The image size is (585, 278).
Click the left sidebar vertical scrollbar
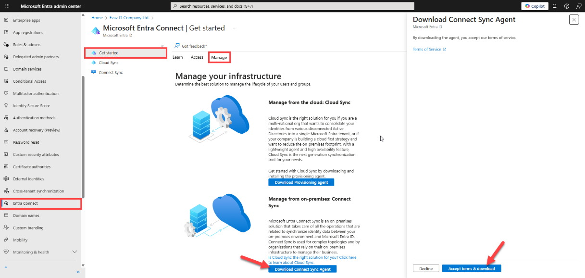coord(83,137)
